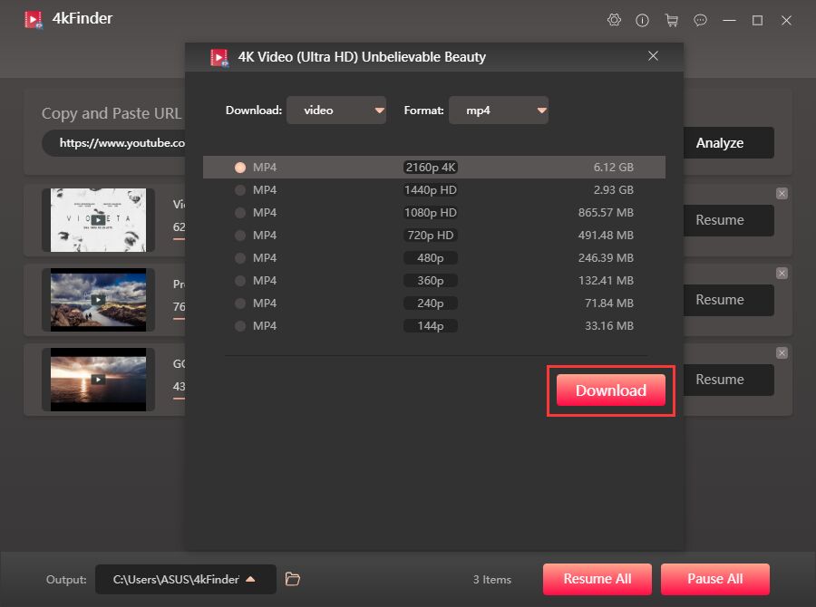Remove the first download item with X

coord(782,194)
